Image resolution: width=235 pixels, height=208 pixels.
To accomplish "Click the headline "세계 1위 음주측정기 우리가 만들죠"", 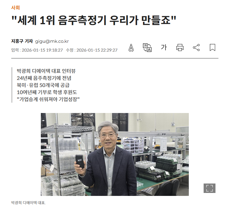I will click(x=94, y=20).
